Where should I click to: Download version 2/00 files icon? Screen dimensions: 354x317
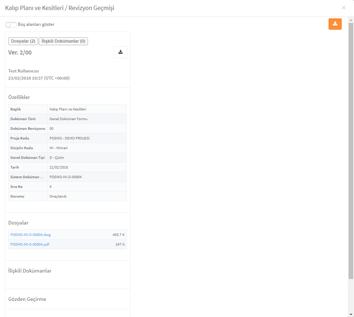pos(121,52)
